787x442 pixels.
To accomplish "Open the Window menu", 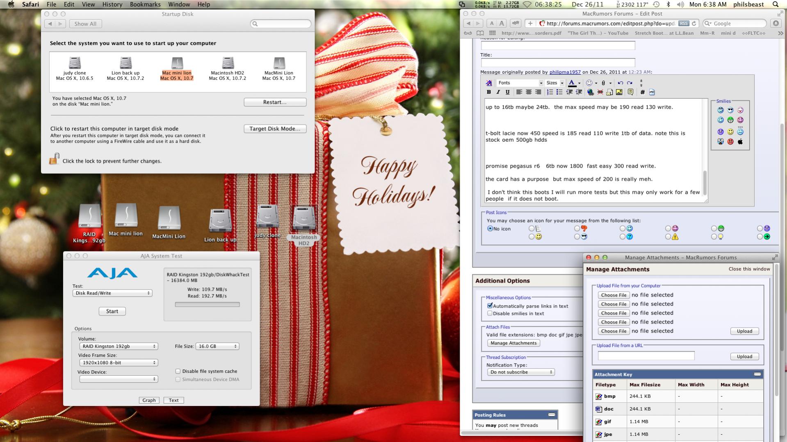I will [x=179, y=4].
